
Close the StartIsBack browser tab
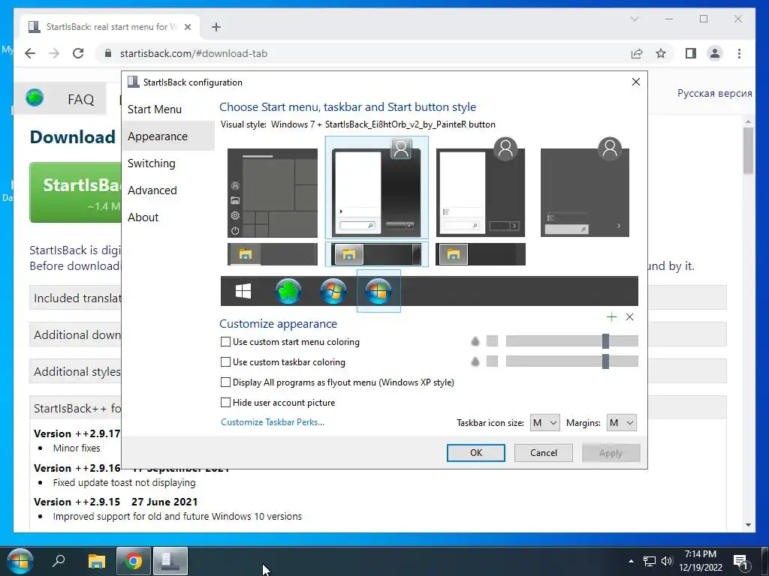(187, 27)
